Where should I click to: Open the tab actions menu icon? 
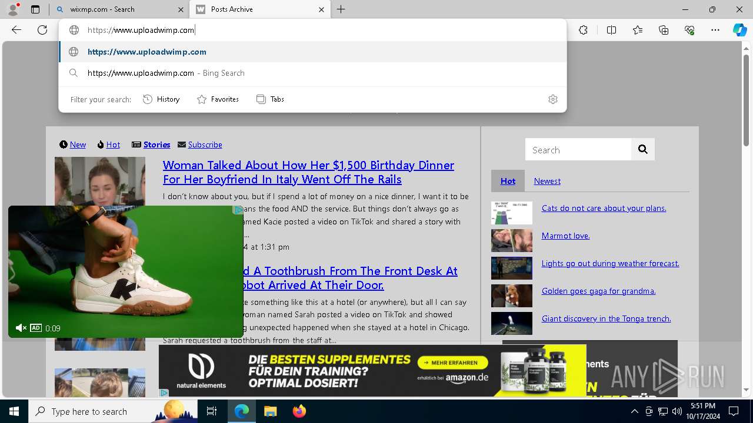(35, 9)
